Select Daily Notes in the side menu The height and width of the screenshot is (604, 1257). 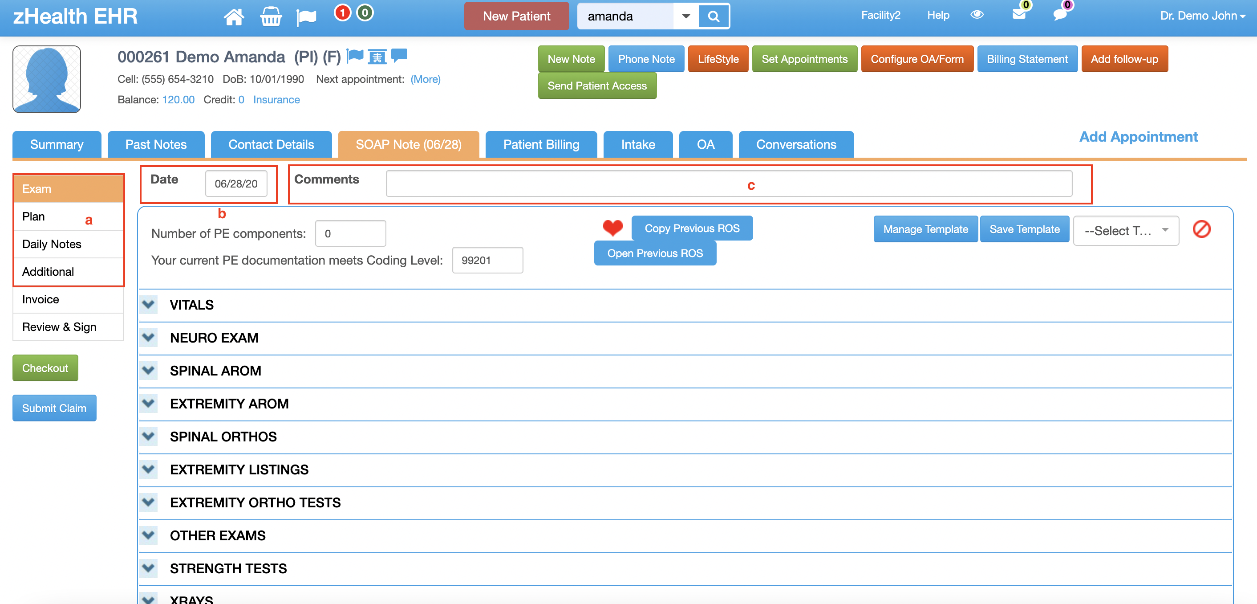tap(68, 244)
